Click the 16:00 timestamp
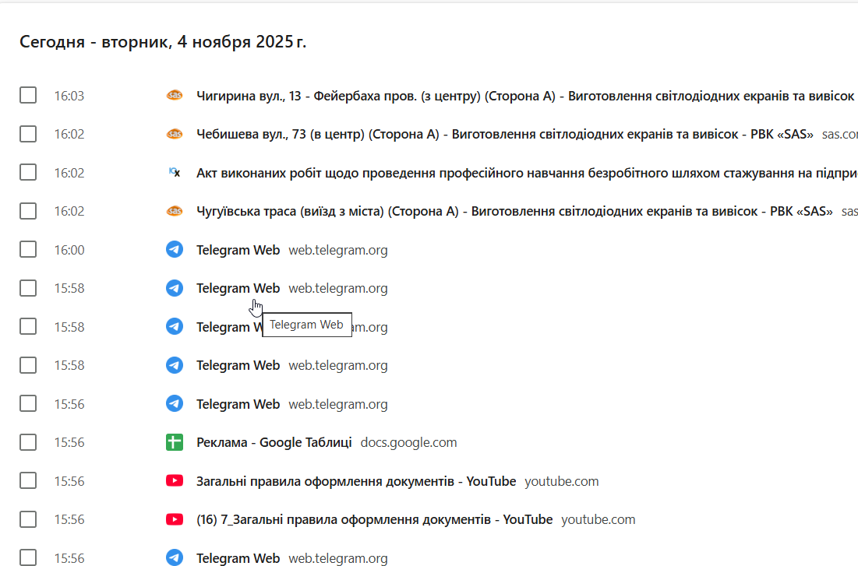 (69, 250)
